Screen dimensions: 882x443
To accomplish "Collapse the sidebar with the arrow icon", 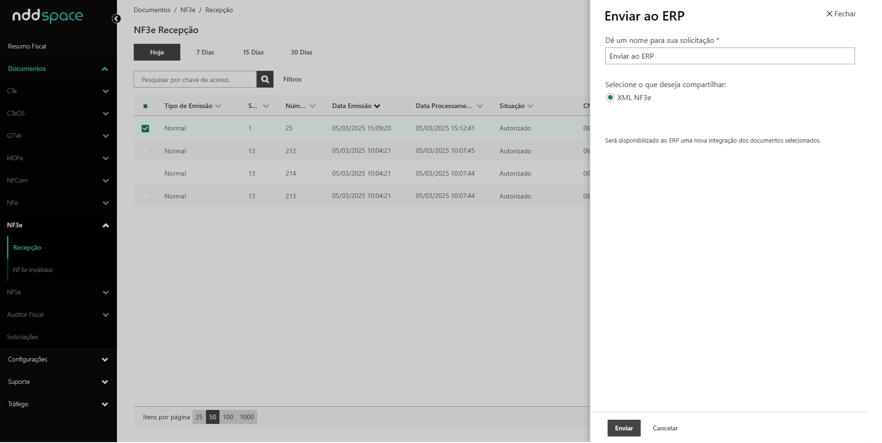I will click(x=116, y=19).
